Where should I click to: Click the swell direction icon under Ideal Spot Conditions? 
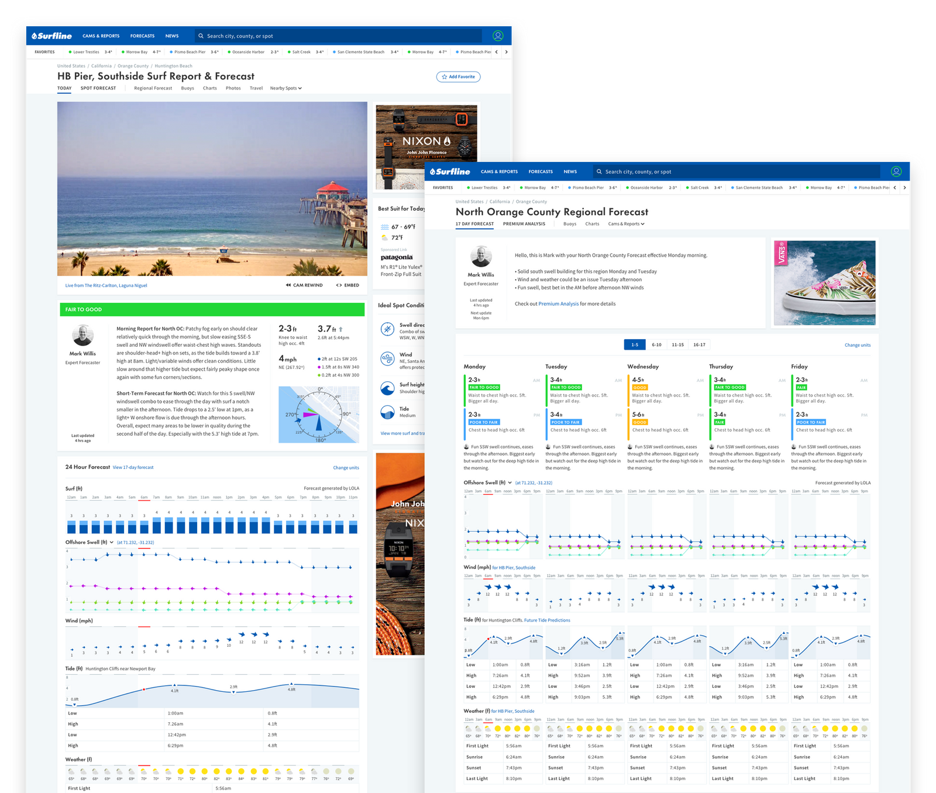coord(387,329)
